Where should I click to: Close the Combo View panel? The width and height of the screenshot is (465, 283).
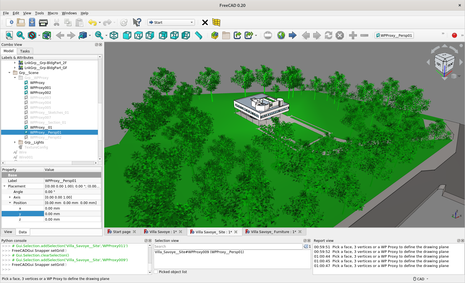pyautogui.click(x=100, y=44)
